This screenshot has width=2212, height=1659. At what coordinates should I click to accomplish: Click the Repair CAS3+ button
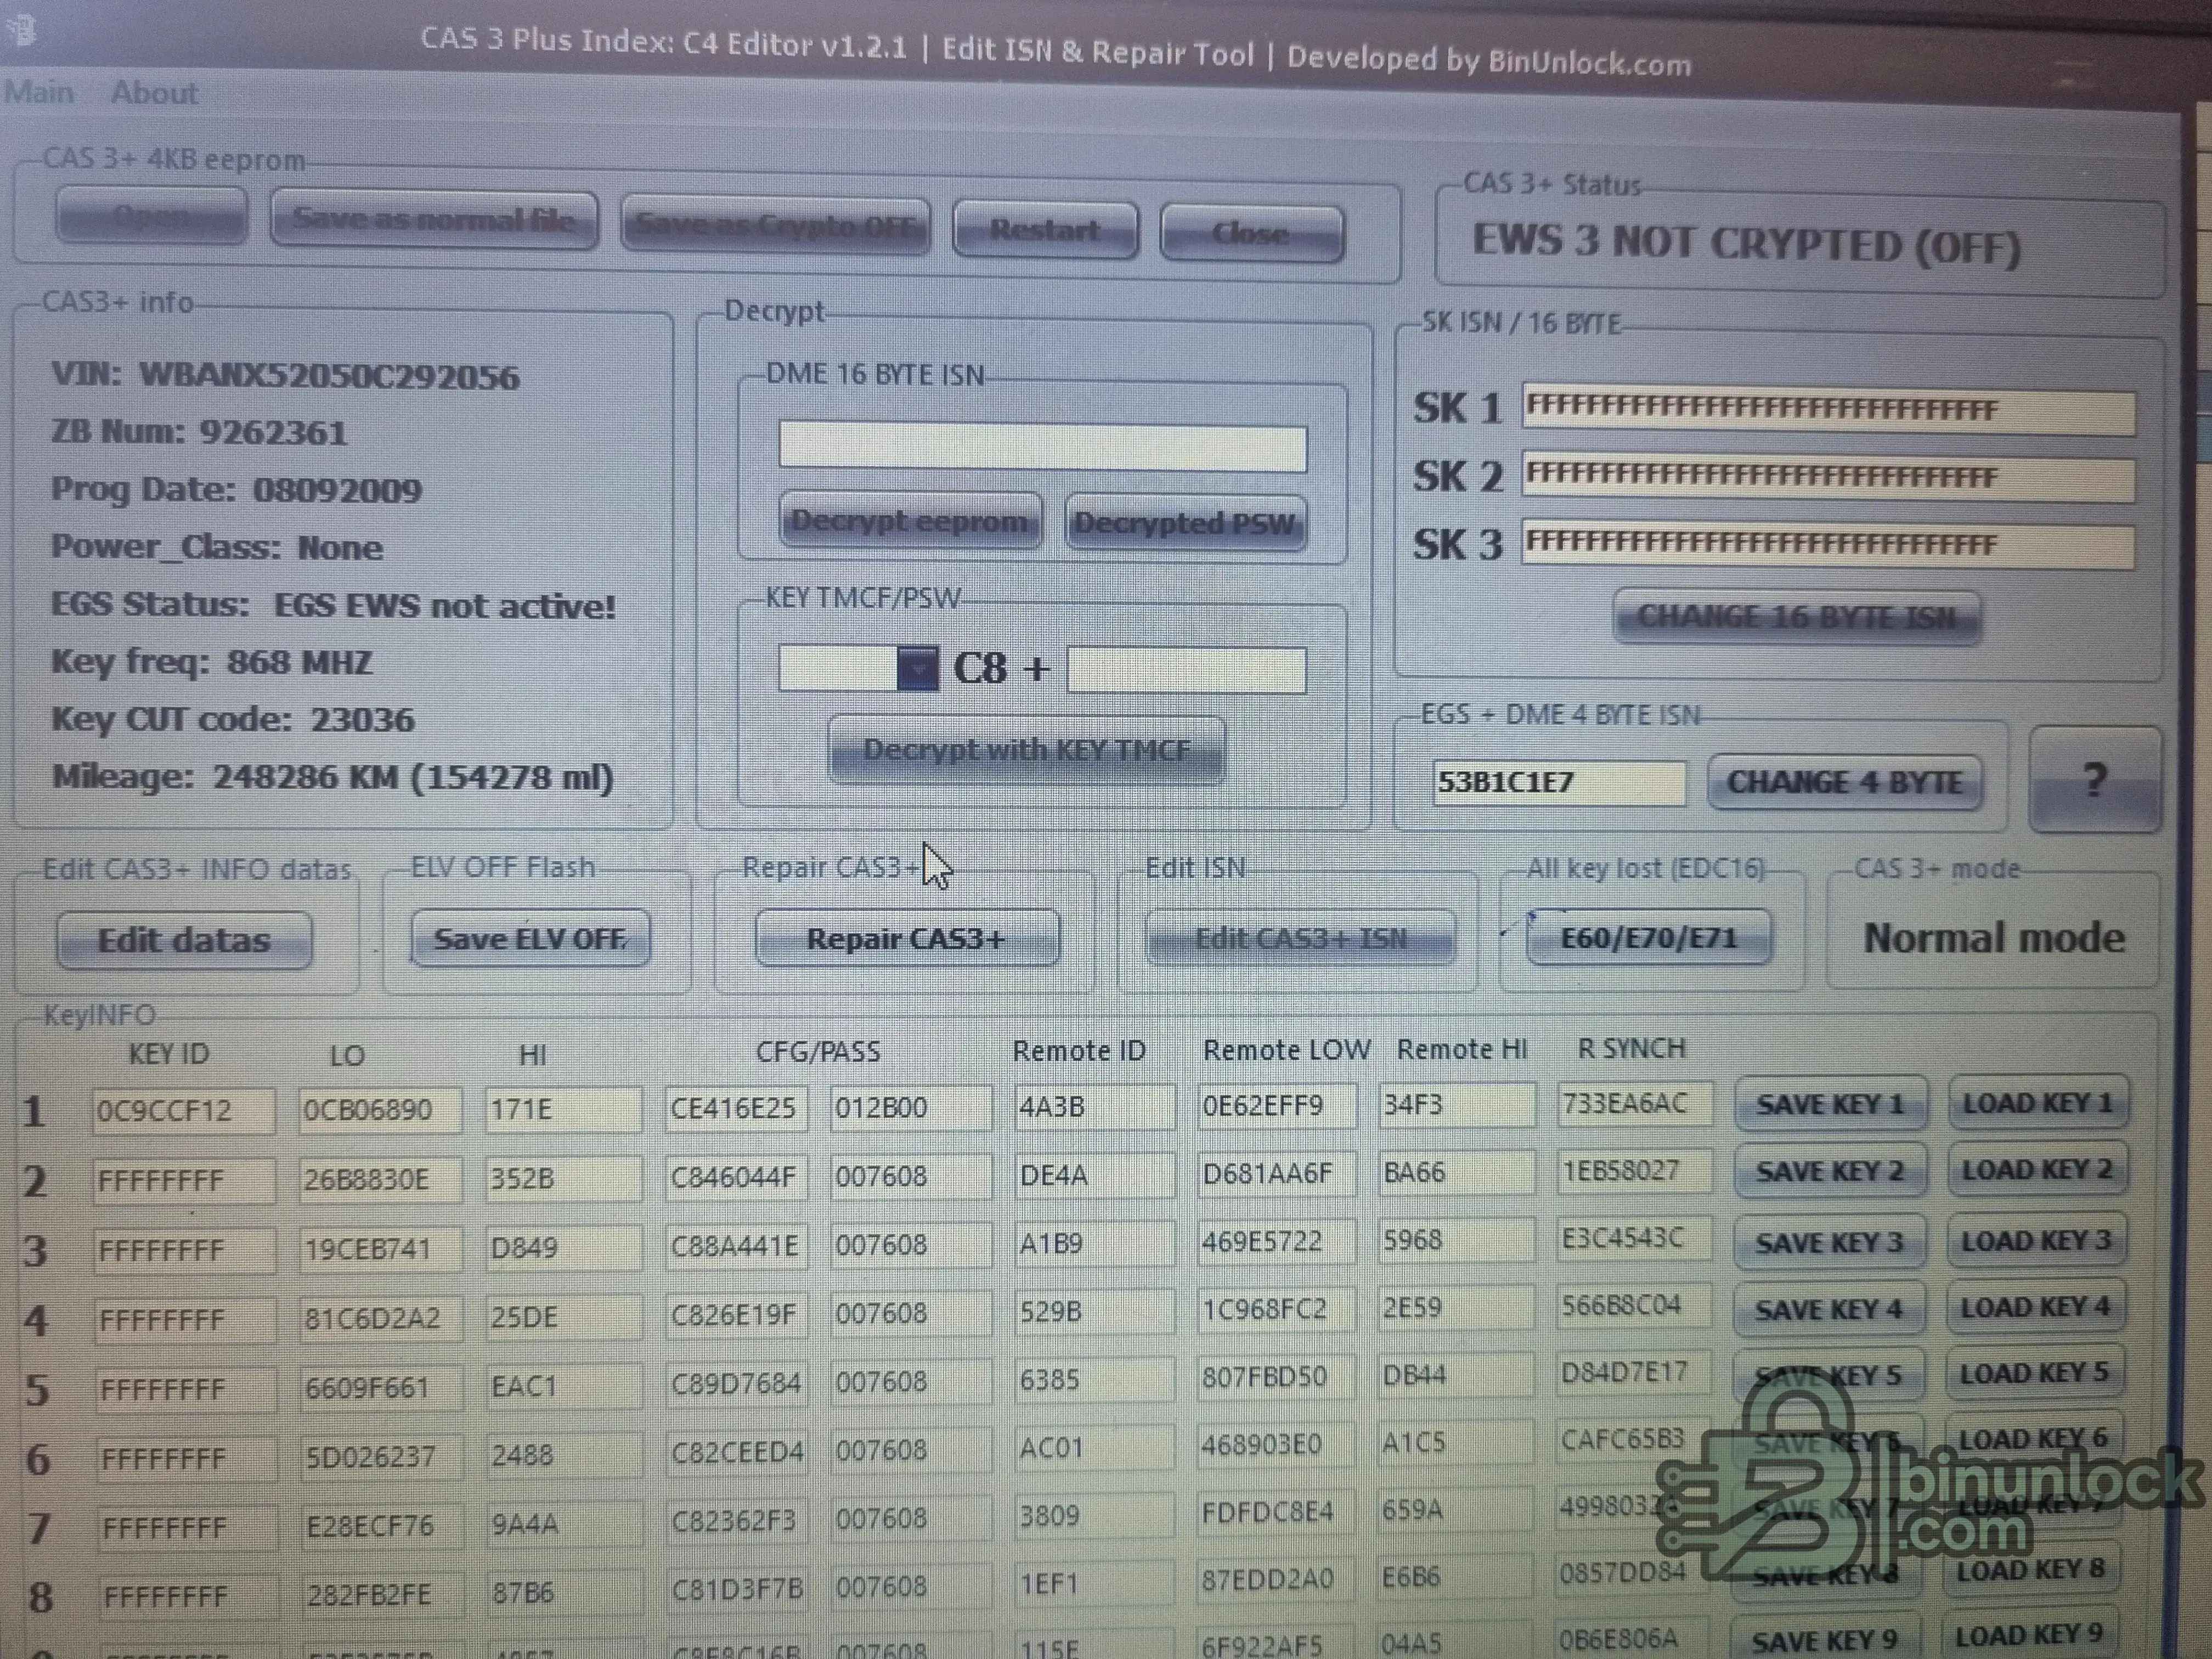906,938
